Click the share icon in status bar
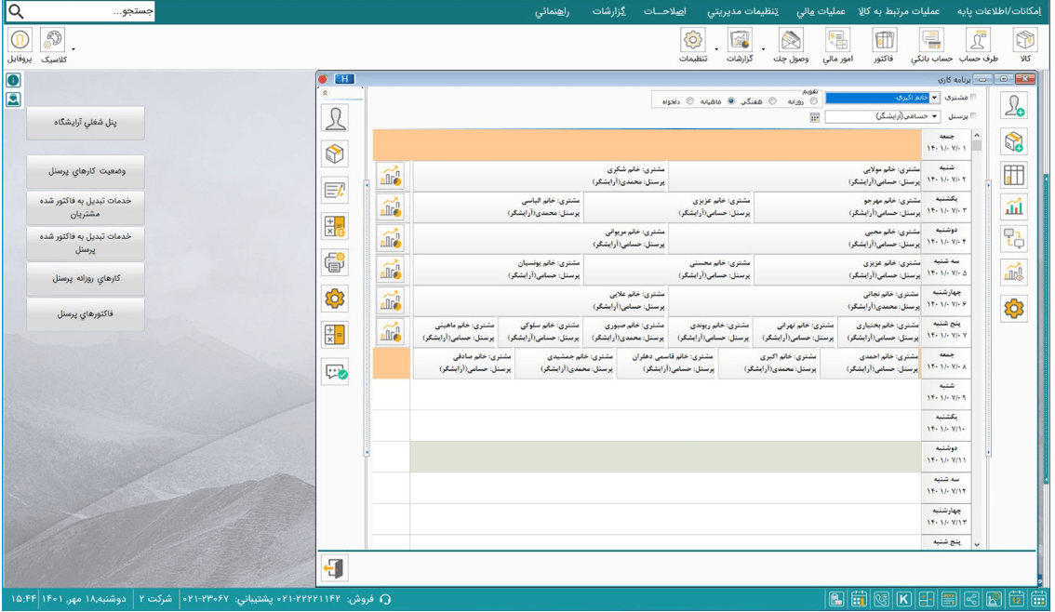 (x=971, y=599)
